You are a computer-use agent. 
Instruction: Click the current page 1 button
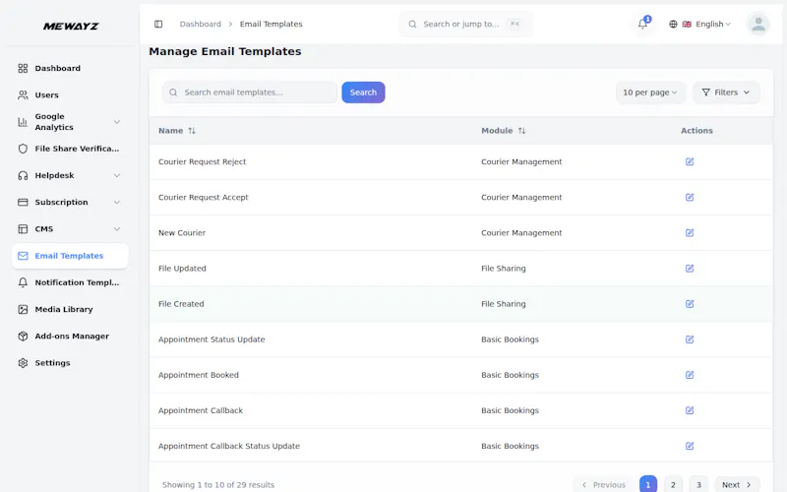pyautogui.click(x=648, y=484)
